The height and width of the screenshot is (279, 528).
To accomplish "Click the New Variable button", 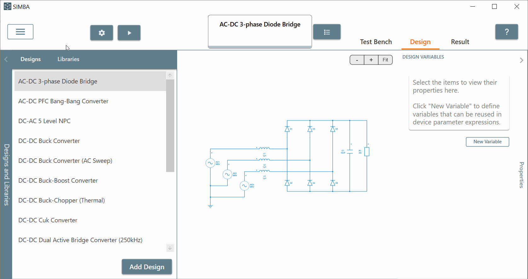I will tap(487, 142).
